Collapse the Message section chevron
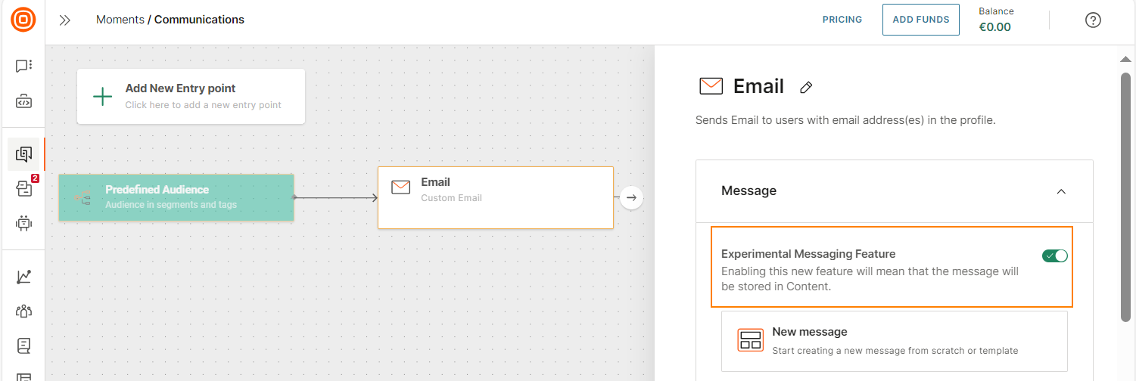The image size is (1136, 381). [1061, 191]
